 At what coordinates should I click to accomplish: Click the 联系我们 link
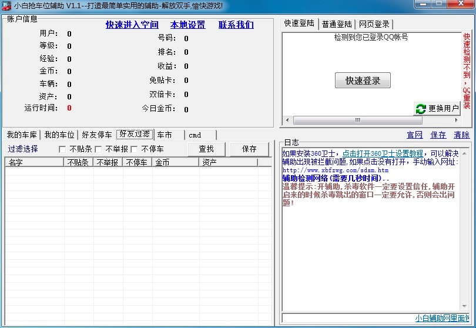pyautogui.click(x=236, y=25)
